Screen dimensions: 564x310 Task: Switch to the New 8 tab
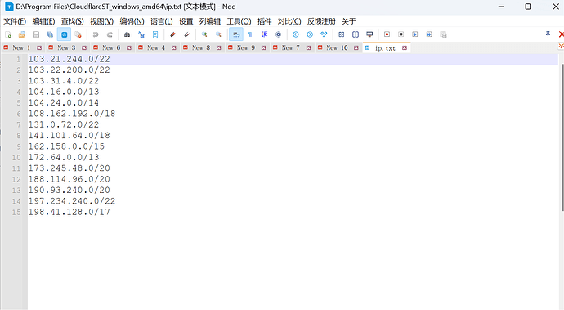coord(201,47)
